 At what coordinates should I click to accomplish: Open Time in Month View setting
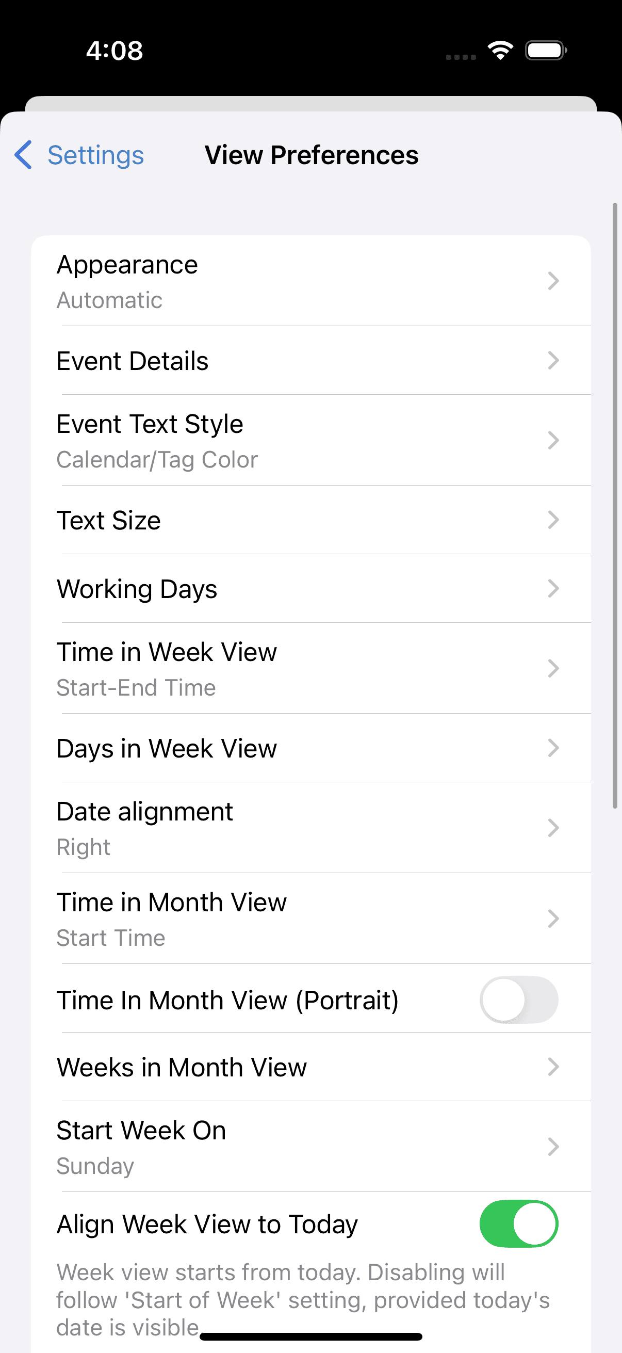pyautogui.click(x=310, y=919)
